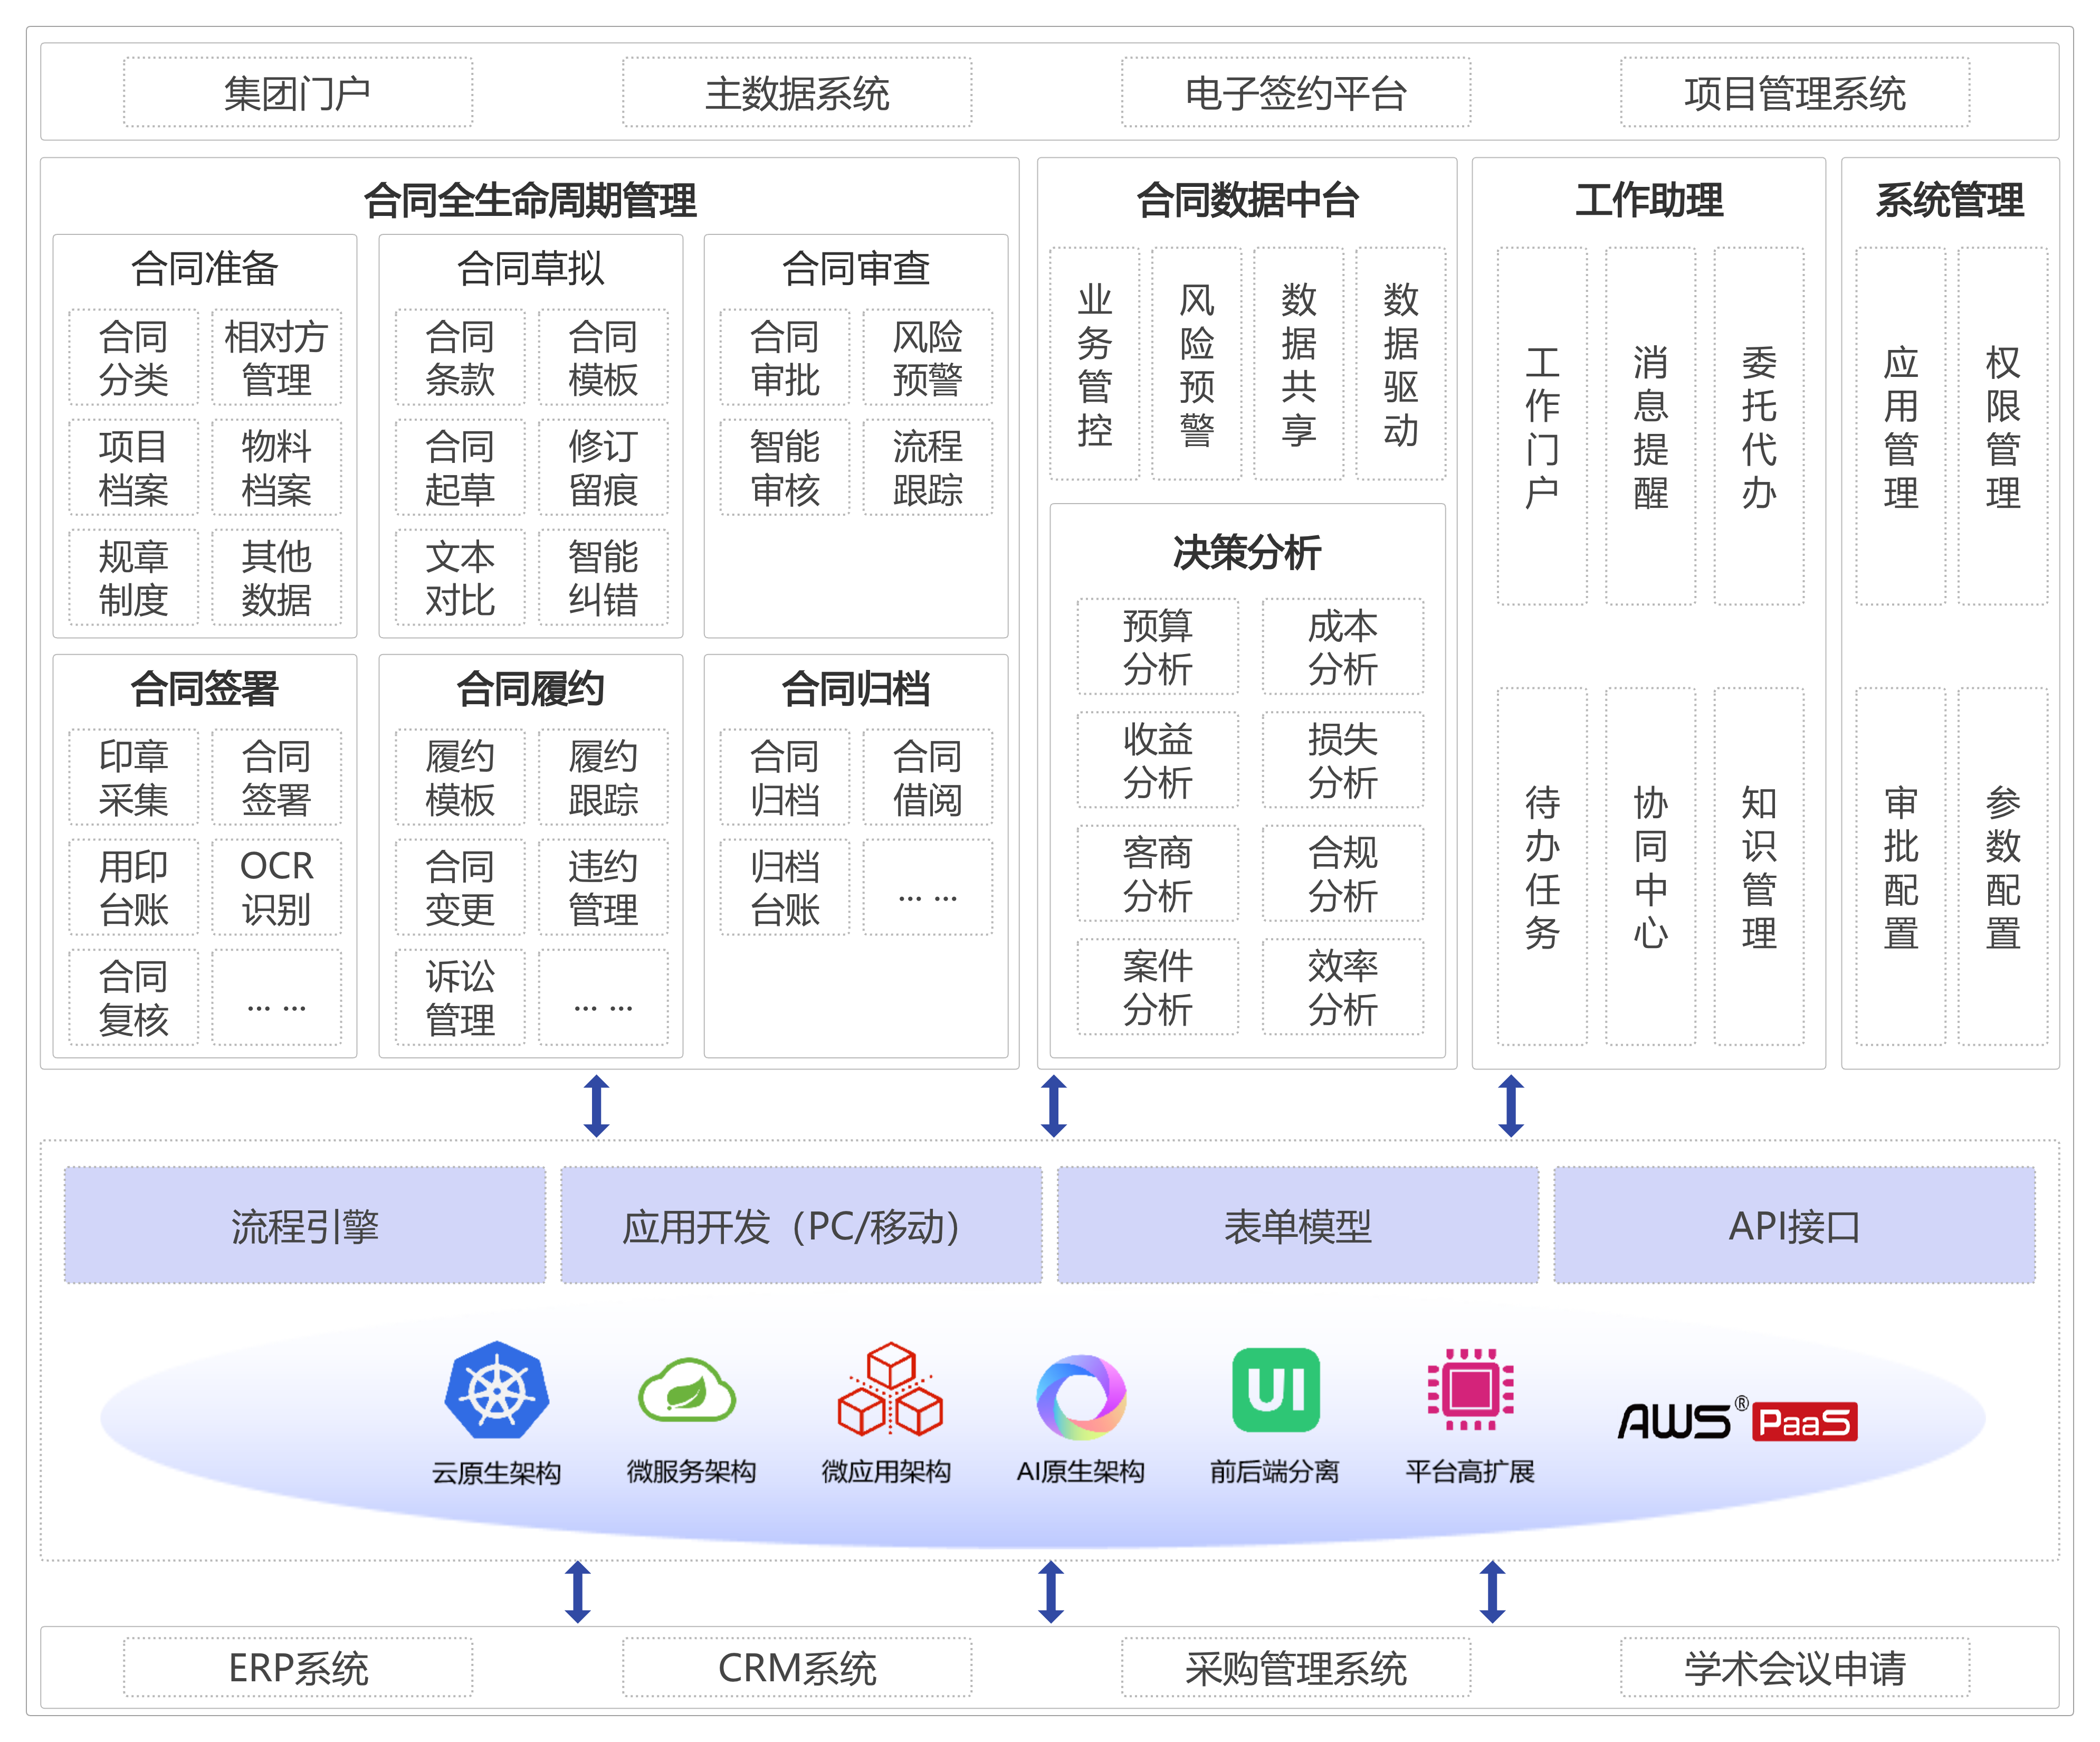Select the 表单模型 block
2100x1742 pixels.
click(1298, 1226)
